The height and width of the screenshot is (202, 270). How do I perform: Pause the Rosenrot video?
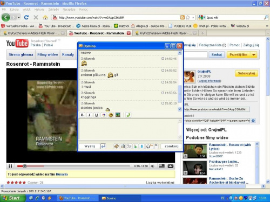click(10, 166)
